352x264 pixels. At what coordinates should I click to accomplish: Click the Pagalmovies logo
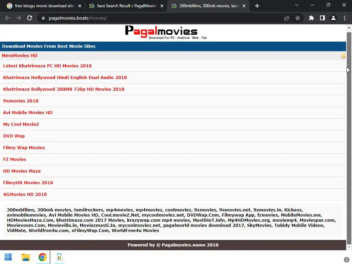[x=166, y=33]
